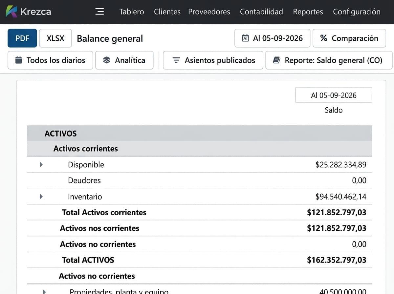394x294 pixels.
Task: Click the percent icon beside Comparación
Action: [324, 38]
